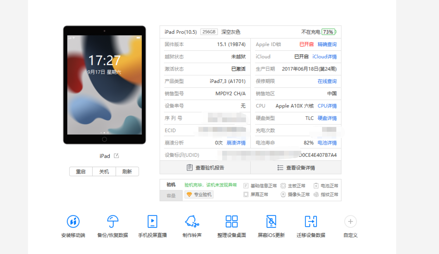Open the 硬盘详情 link
This screenshot has height=254, width=439.
click(x=327, y=118)
